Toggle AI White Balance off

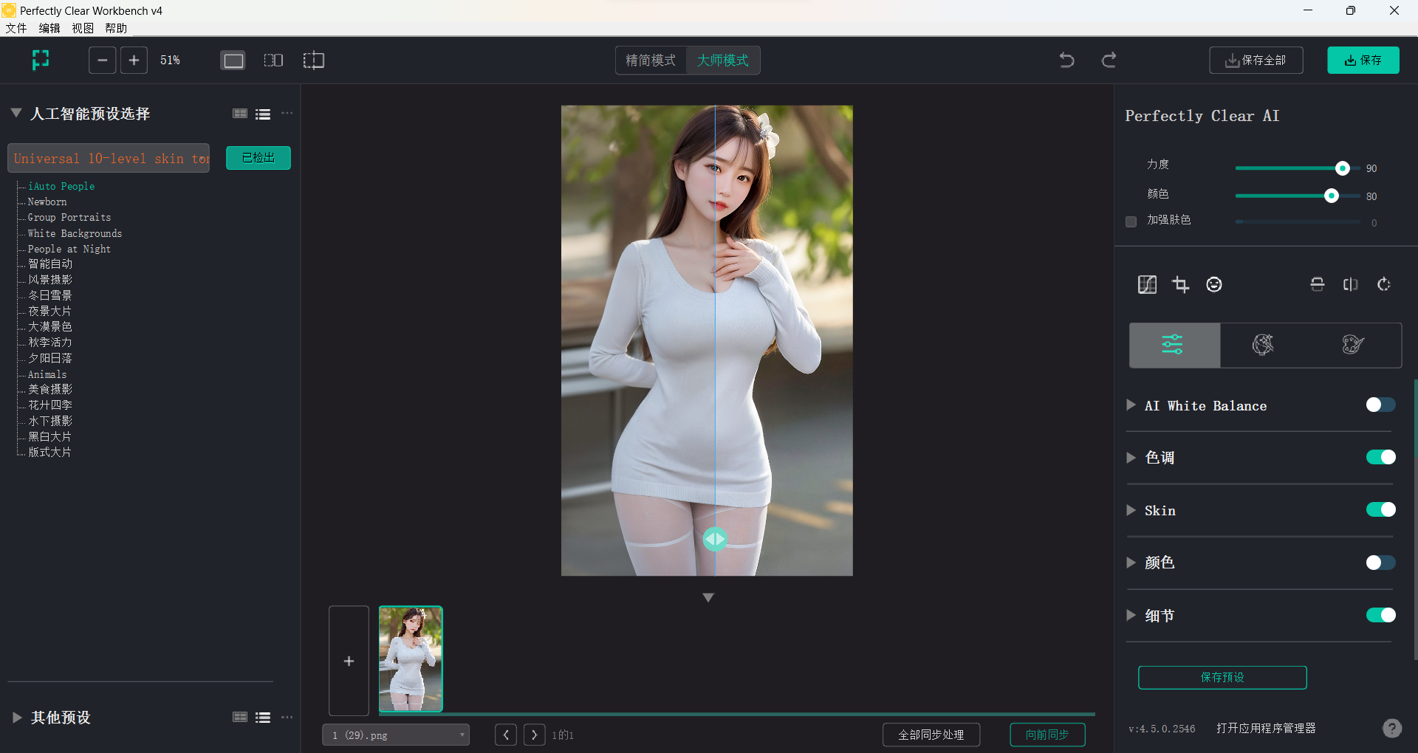(1380, 405)
